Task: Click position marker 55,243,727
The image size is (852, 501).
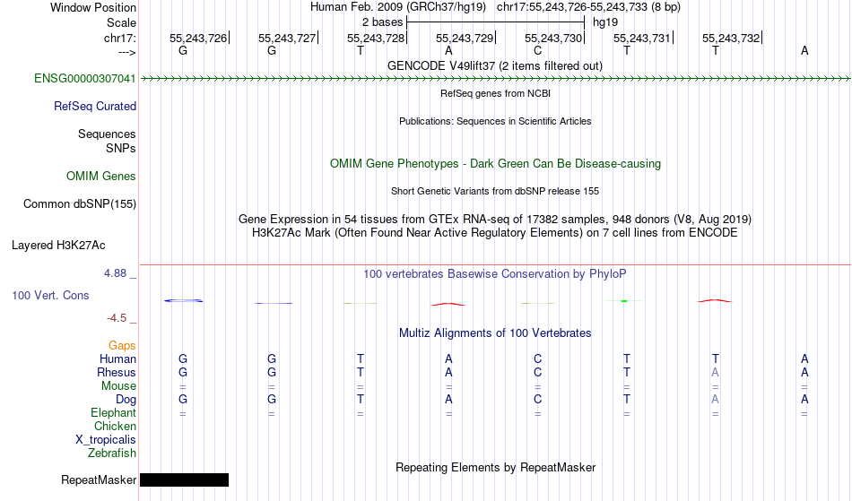Action: click(x=288, y=38)
